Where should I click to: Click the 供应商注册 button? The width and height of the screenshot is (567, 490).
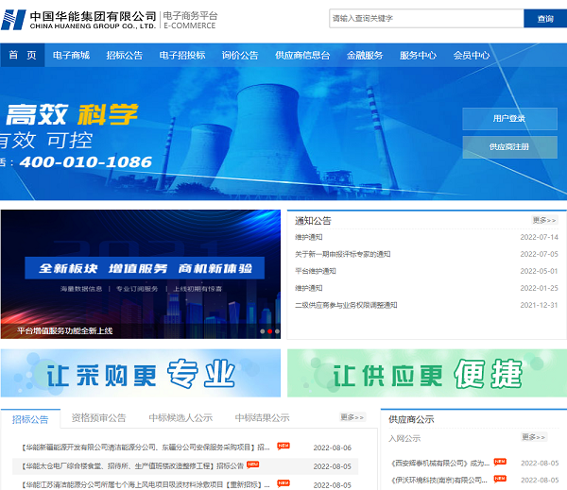(x=509, y=147)
